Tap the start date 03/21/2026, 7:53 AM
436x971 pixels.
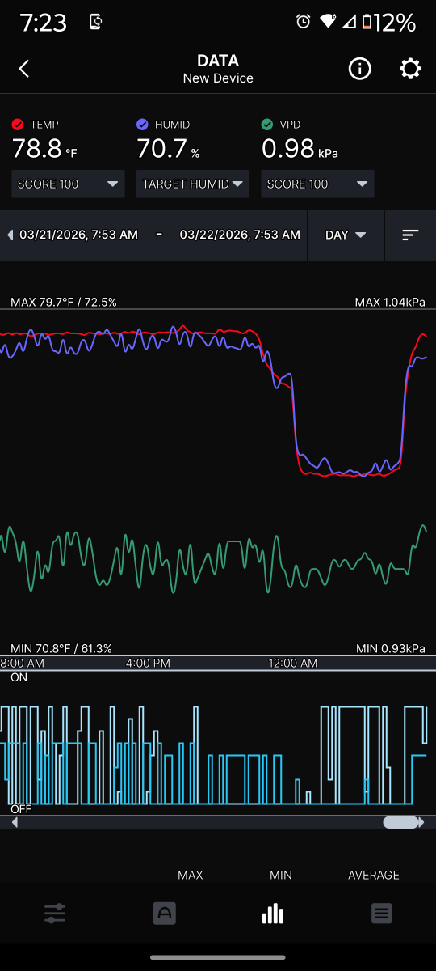coord(78,235)
